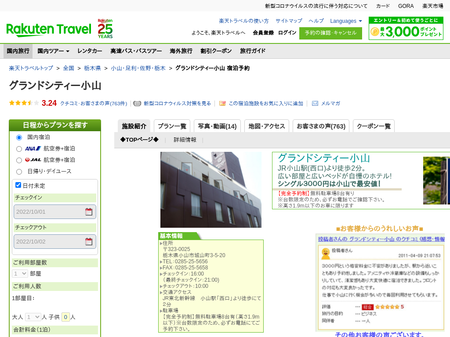This screenshot has height=337, width=450.
Task: Toggle 日付未定 checkbox
Action: point(18,185)
